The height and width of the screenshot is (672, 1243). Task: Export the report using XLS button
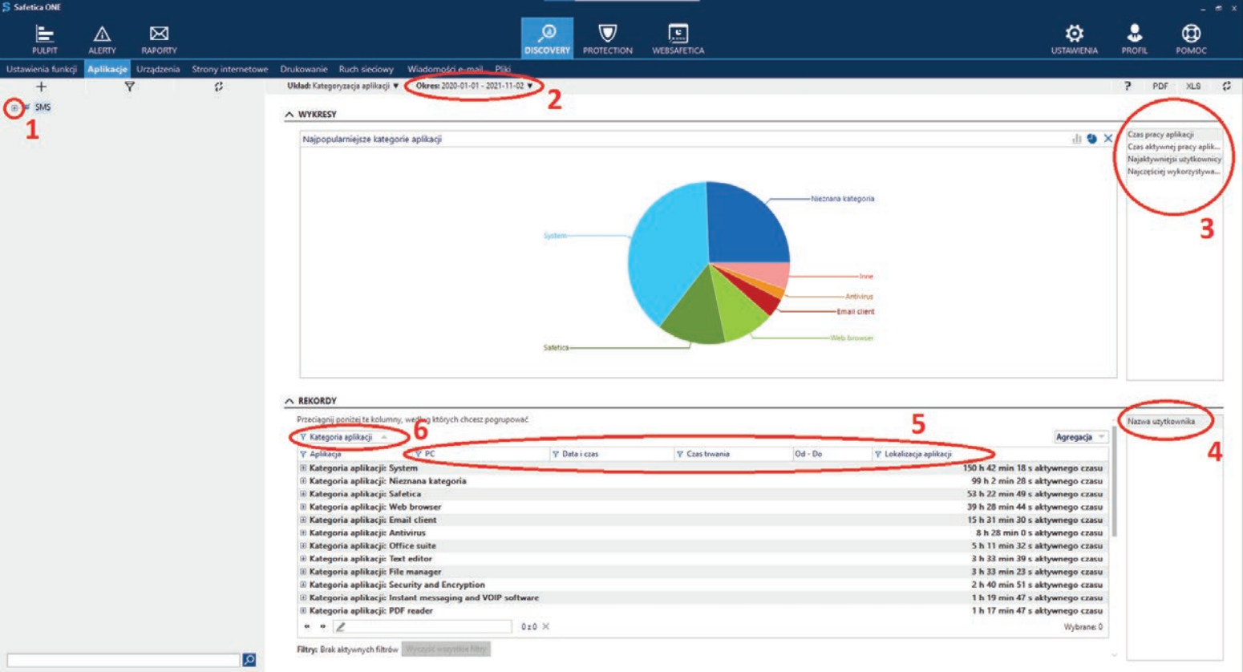[x=1192, y=86]
